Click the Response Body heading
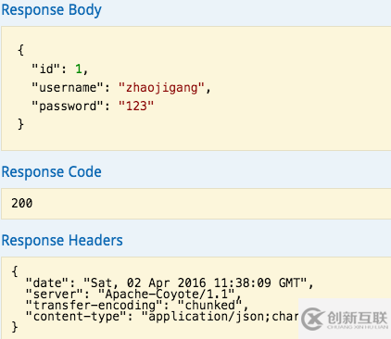 point(51,10)
